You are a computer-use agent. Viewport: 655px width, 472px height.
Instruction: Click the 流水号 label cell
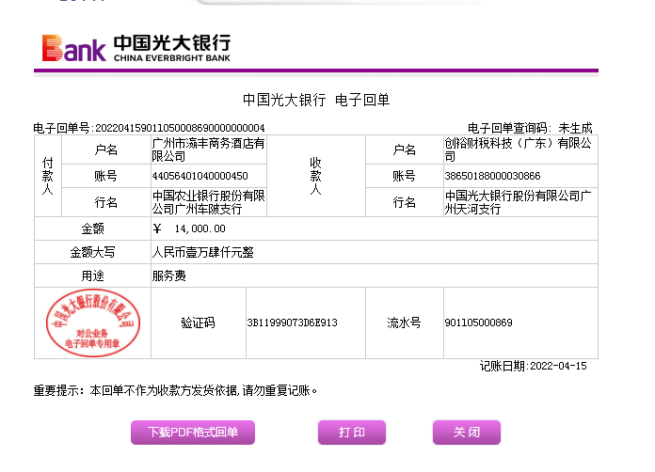point(404,323)
